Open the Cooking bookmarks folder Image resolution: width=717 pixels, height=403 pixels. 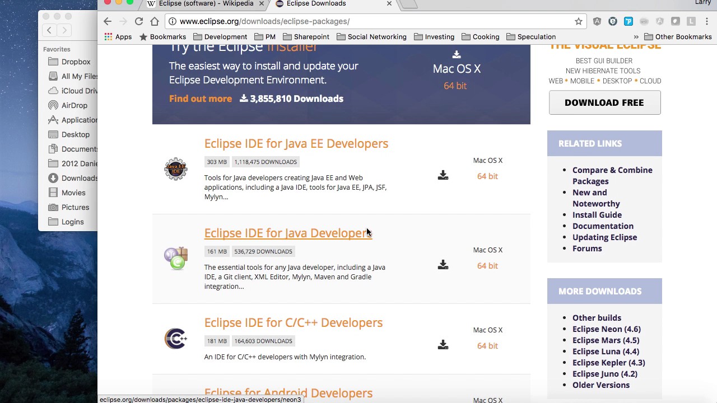tap(481, 37)
